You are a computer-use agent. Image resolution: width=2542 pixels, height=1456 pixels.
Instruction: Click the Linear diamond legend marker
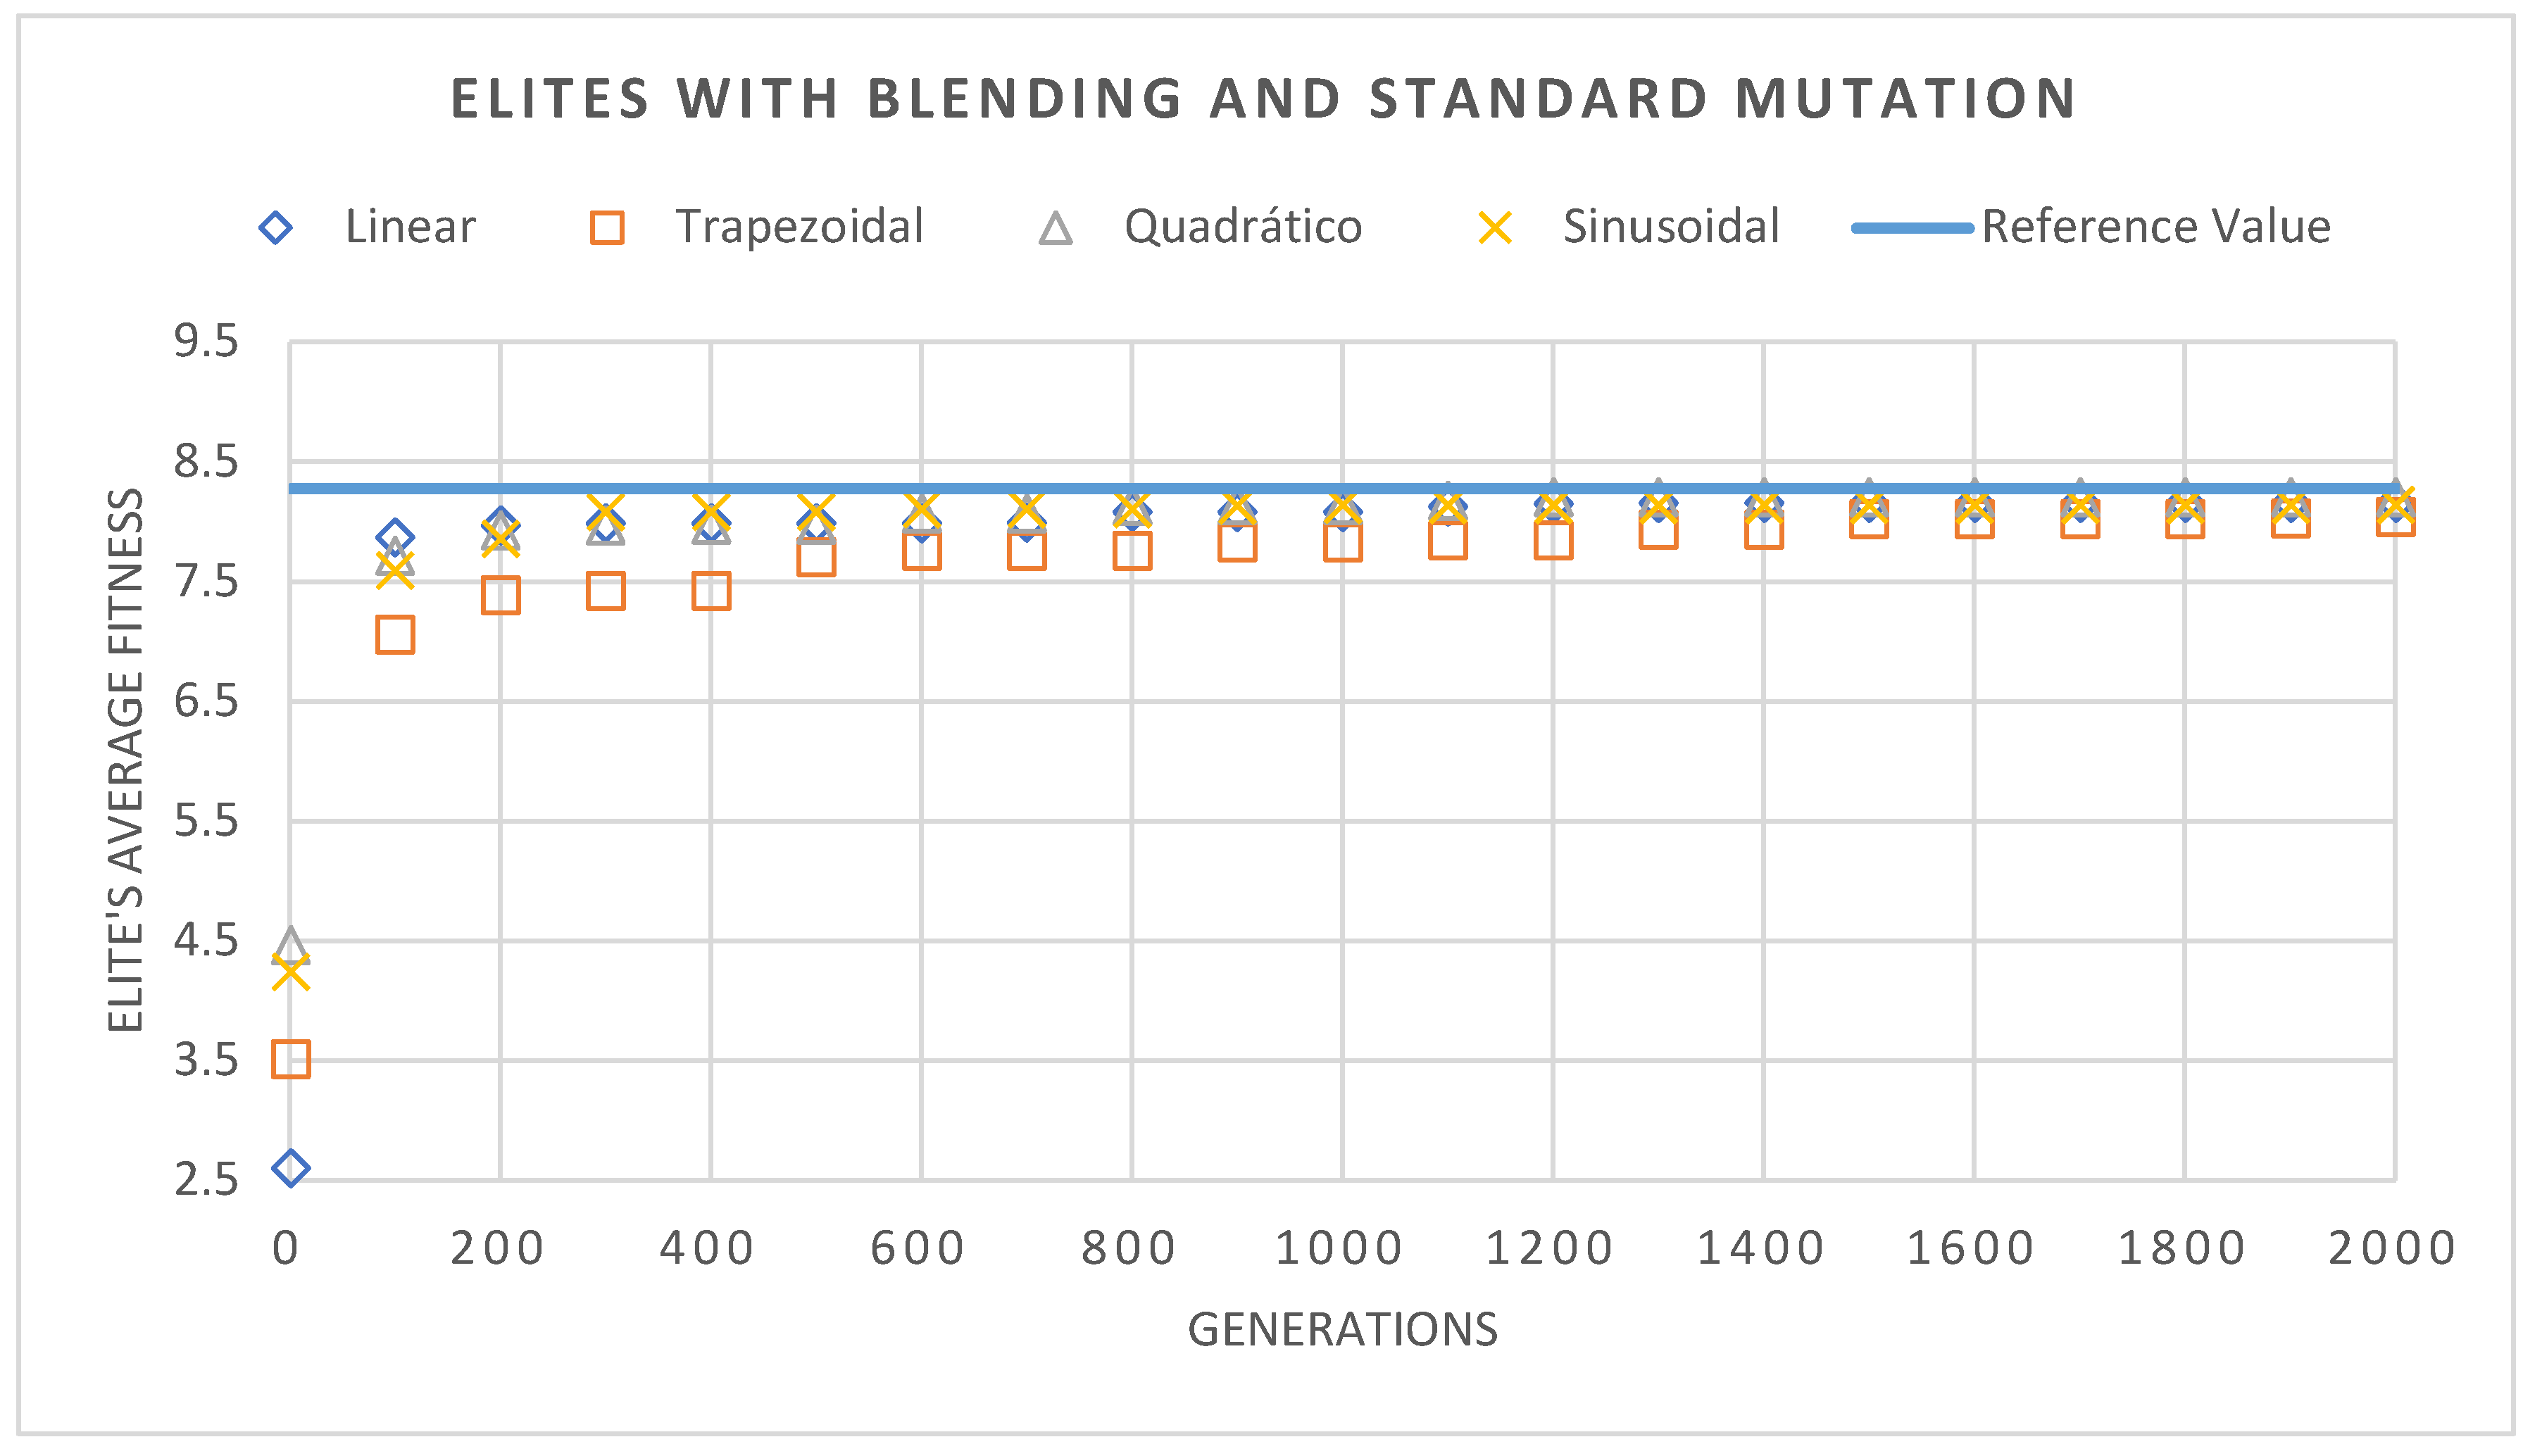[x=275, y=228]
